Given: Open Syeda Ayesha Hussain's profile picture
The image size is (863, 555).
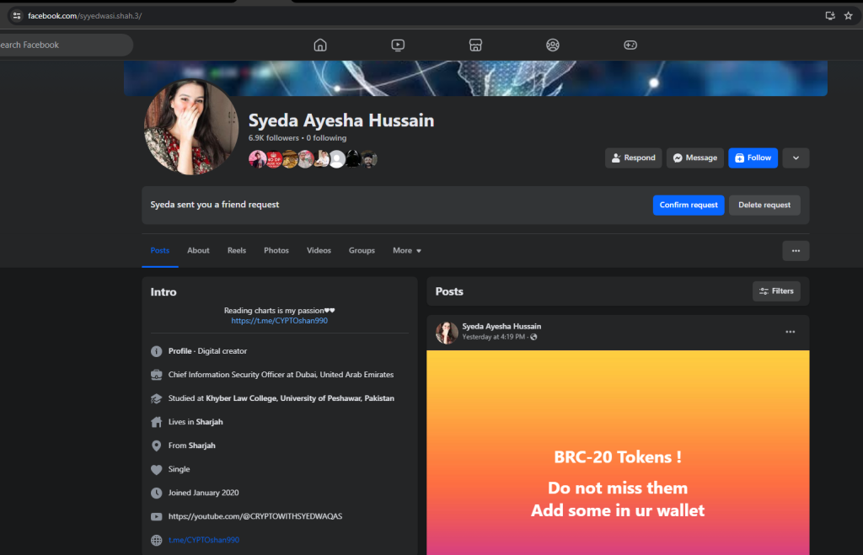Looking at the screenshot, I should pos(191,127).
